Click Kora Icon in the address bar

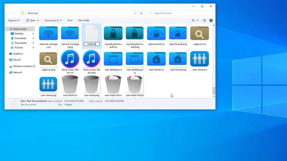pyautogui.click(x=33, y=13)
